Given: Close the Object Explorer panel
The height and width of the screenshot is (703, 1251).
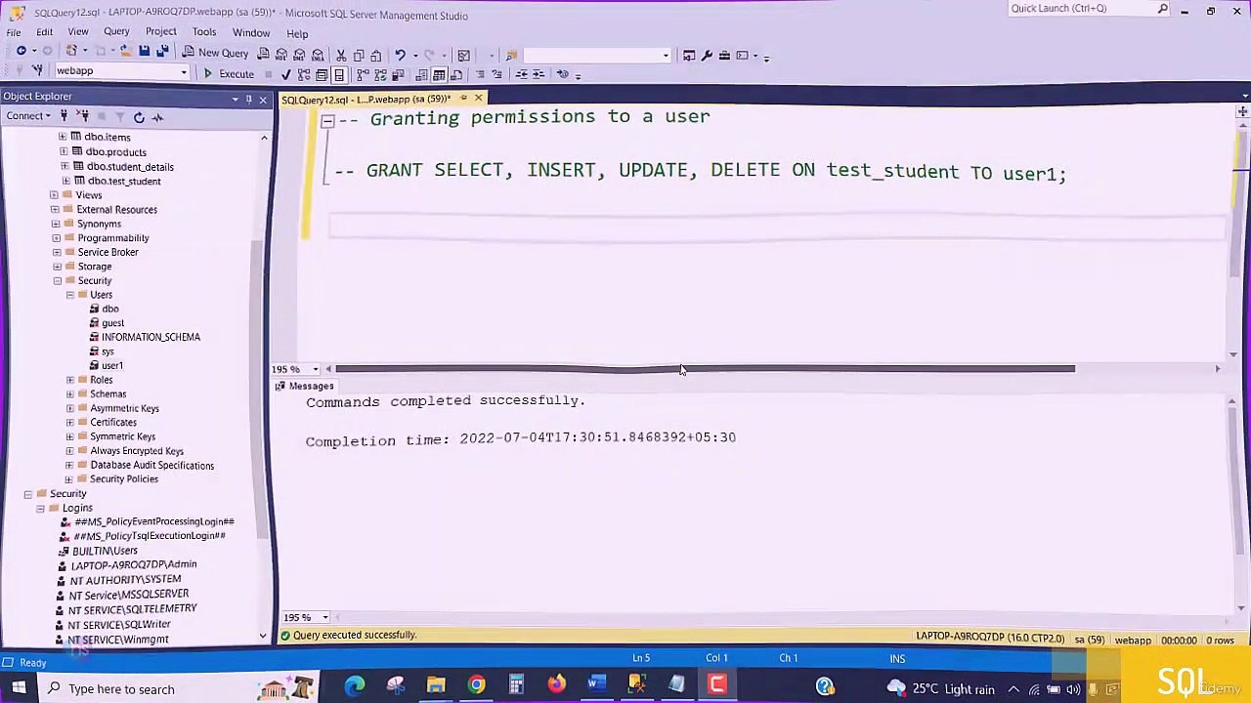Looking at the screenshot, I should click(x=263, y=99).
